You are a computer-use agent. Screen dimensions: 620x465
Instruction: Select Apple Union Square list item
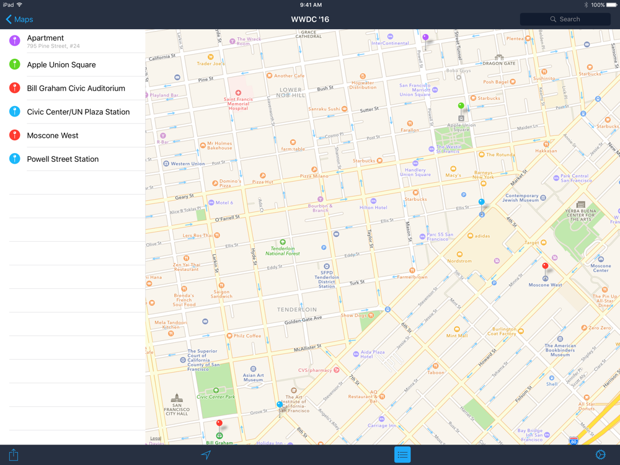[x=73, y=64]
